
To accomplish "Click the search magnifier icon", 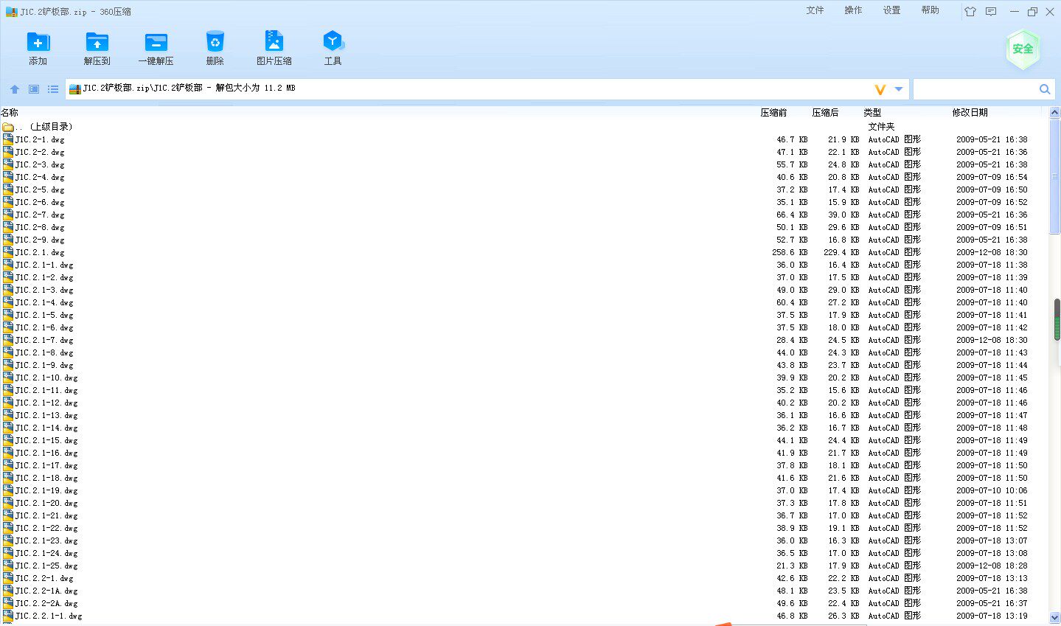I will (x=1045, y=89).
